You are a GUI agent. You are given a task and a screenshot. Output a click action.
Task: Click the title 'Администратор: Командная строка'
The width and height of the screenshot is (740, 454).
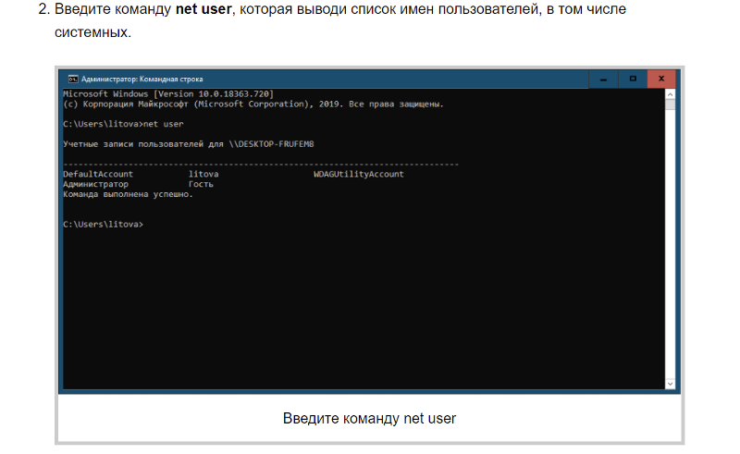(x=142, y=80)
